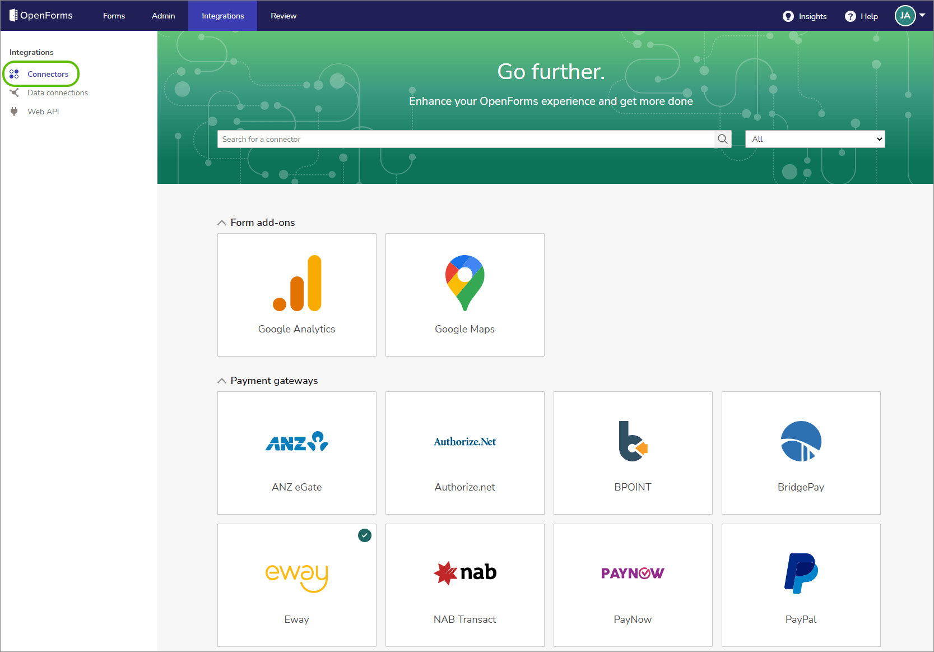Click the Form add-ons heading text
This screenshot has width=934, height=652.
pyautogui.click(x=263, y=223)
